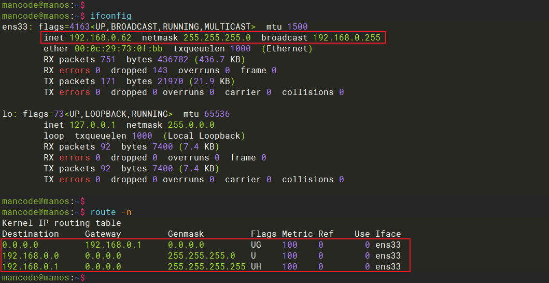Click the genmask 255.255.255.255 entry
549x283 pixels.
pyautogui.click(x=207, y=266)
